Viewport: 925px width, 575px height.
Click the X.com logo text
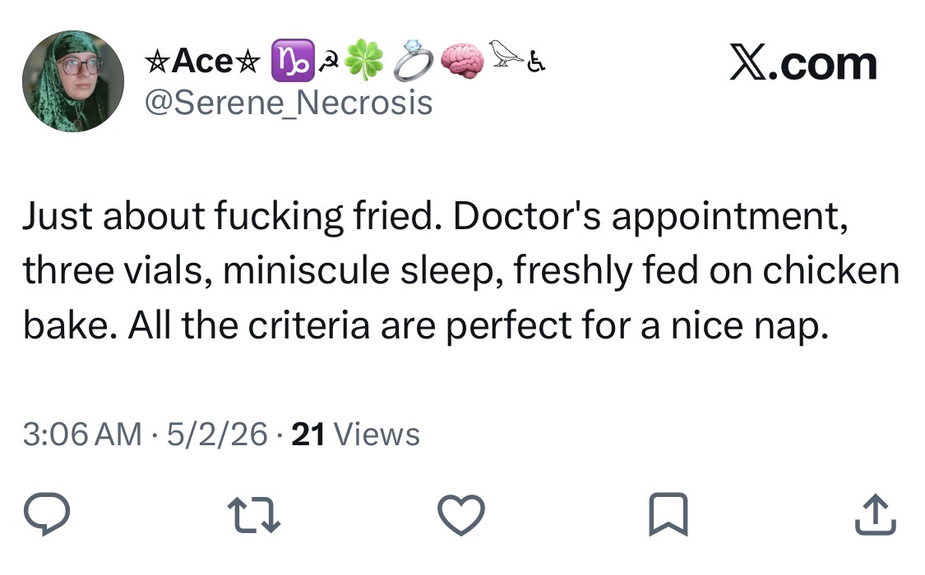coord(802,62)
